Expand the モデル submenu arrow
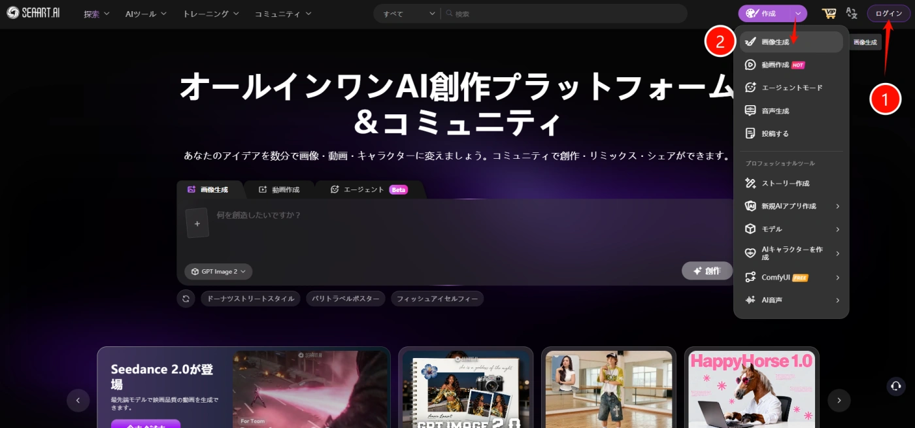915x428 pixels. tap(837, 229)
